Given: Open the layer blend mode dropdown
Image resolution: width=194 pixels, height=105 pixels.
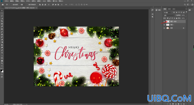Looking at the screenshot, I should click(x=169, y=15).
